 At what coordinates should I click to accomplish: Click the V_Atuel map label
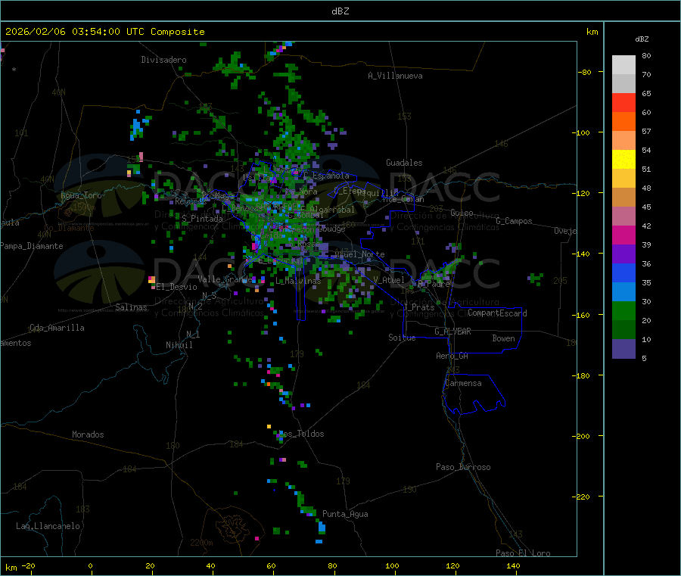389,280
